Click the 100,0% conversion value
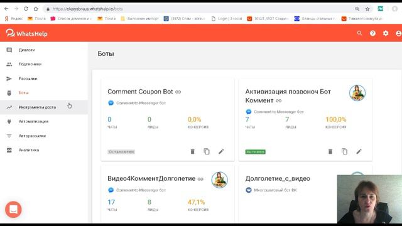Viewport: 402px width, 226px height. [x=336, y=119]
